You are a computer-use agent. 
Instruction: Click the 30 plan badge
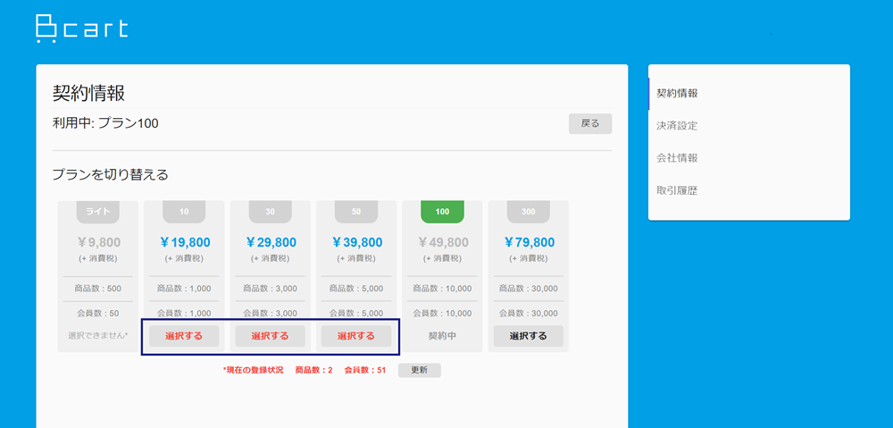(x=271, y=212)
